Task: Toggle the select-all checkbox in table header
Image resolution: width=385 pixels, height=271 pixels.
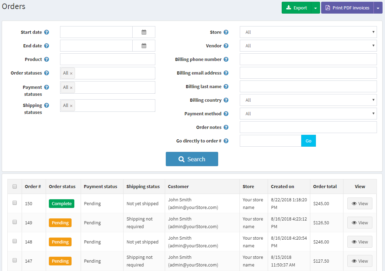Action: tap(15, 186)
